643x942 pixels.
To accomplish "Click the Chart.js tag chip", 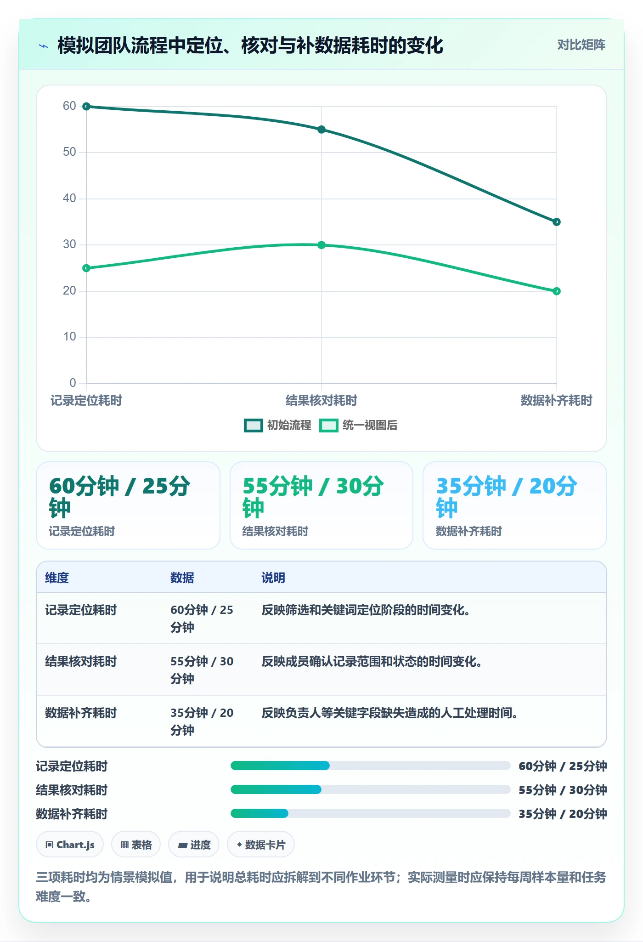I will (70, 845).
